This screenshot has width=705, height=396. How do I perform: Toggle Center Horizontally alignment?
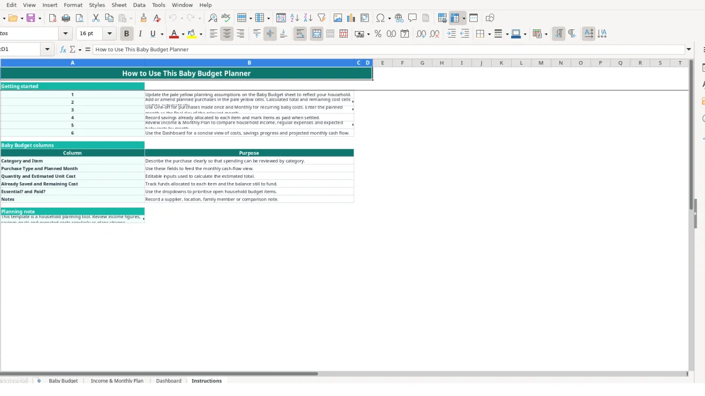pyautogui.click(x=227, y=34)
